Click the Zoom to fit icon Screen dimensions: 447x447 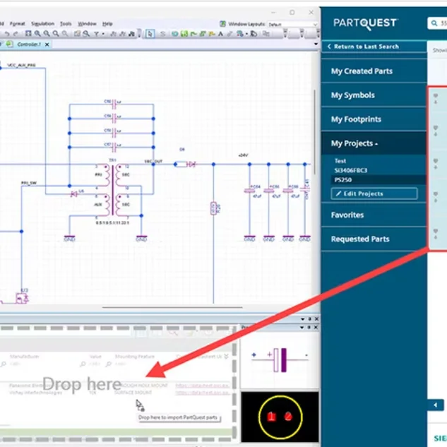click(x=28, y=34)
